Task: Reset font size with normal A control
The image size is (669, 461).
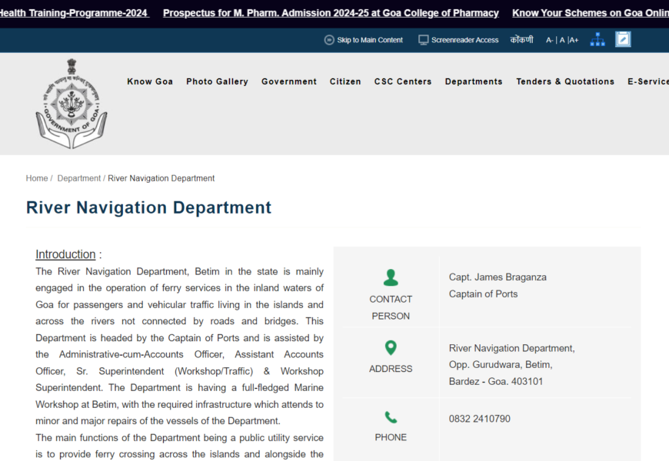Action: [x=562, y=40]
